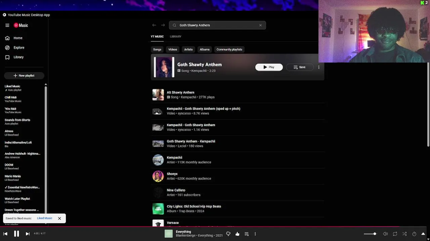Open the Kempachii artist result
The height and width of the screenshot is (241, 430).
tap(238, 160)
